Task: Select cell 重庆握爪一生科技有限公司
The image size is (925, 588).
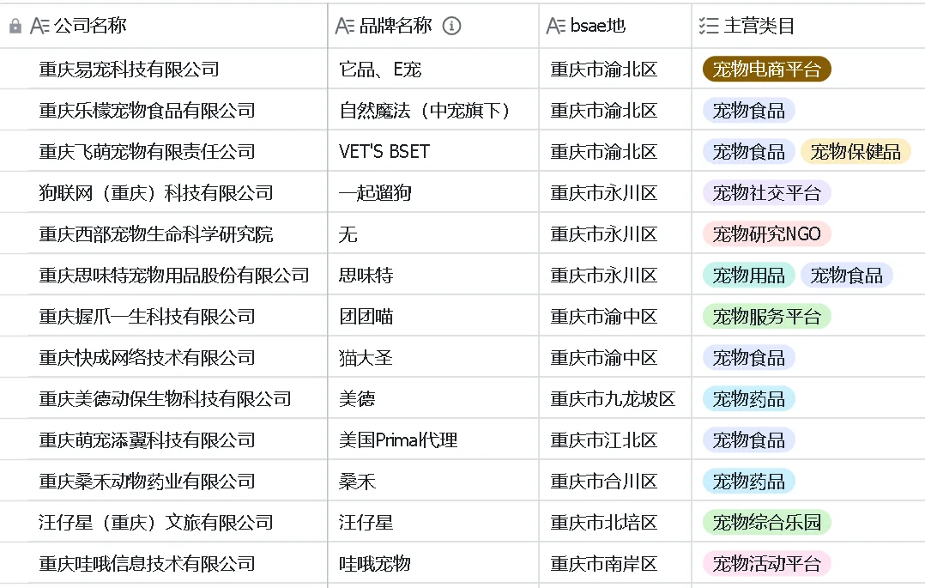Action: [x=163, y=317]
